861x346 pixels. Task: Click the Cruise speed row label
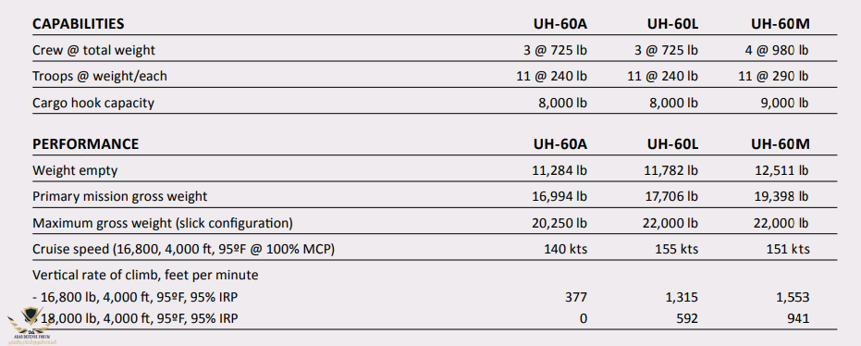pyautogui.click(x=183, y=250)
